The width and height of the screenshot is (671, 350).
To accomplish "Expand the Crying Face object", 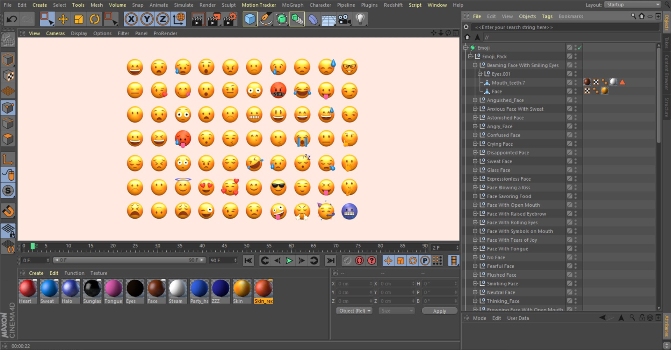I will [475, 144].
